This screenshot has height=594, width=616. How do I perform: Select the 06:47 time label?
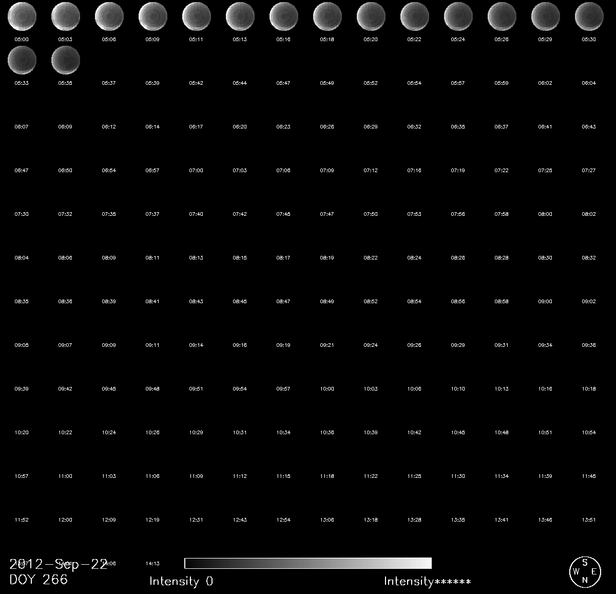22,170
